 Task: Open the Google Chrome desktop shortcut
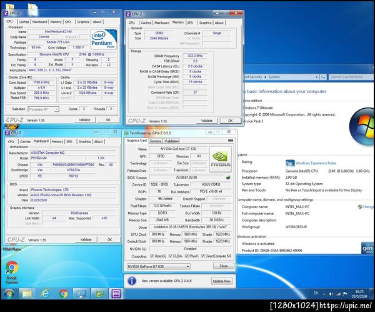tap(12, 272)
